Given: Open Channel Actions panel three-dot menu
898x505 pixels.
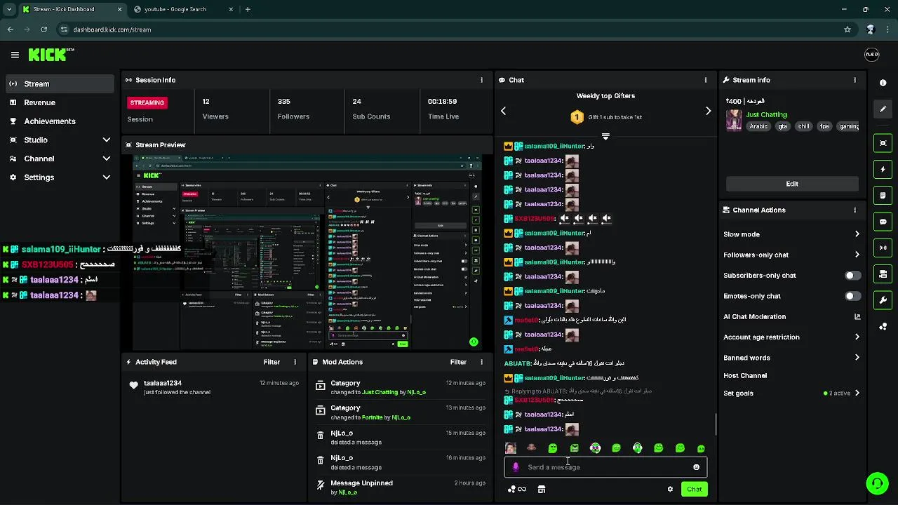Looking at the screenshot, I should click(855, 210).
